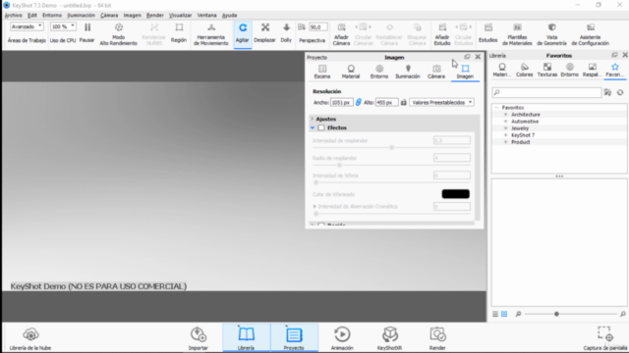The image size is (629, 353).
Task: Click the Librería search field
Action: tap(546, 92)
